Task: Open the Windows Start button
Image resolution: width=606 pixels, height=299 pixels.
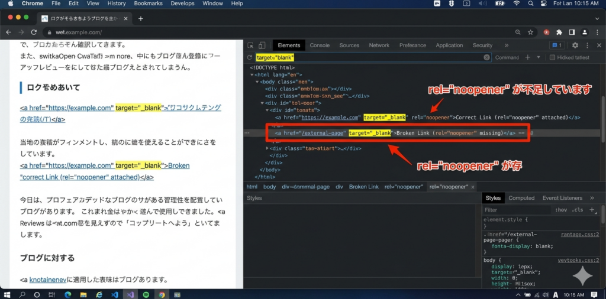Action: tap(8, 295)
